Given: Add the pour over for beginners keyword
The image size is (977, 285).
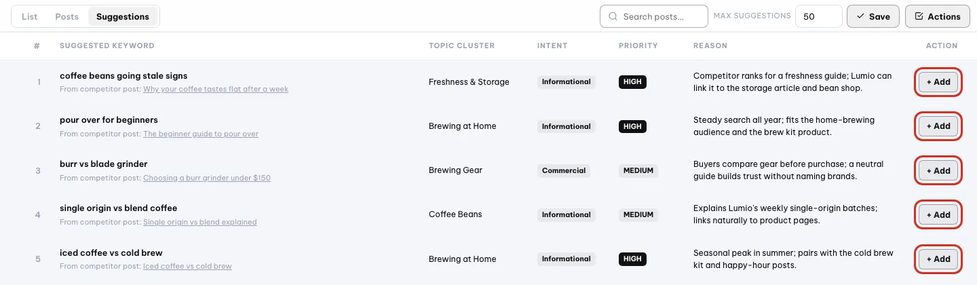Looking at the screenshot, I should pyautogui.click(x=938, y=126).
